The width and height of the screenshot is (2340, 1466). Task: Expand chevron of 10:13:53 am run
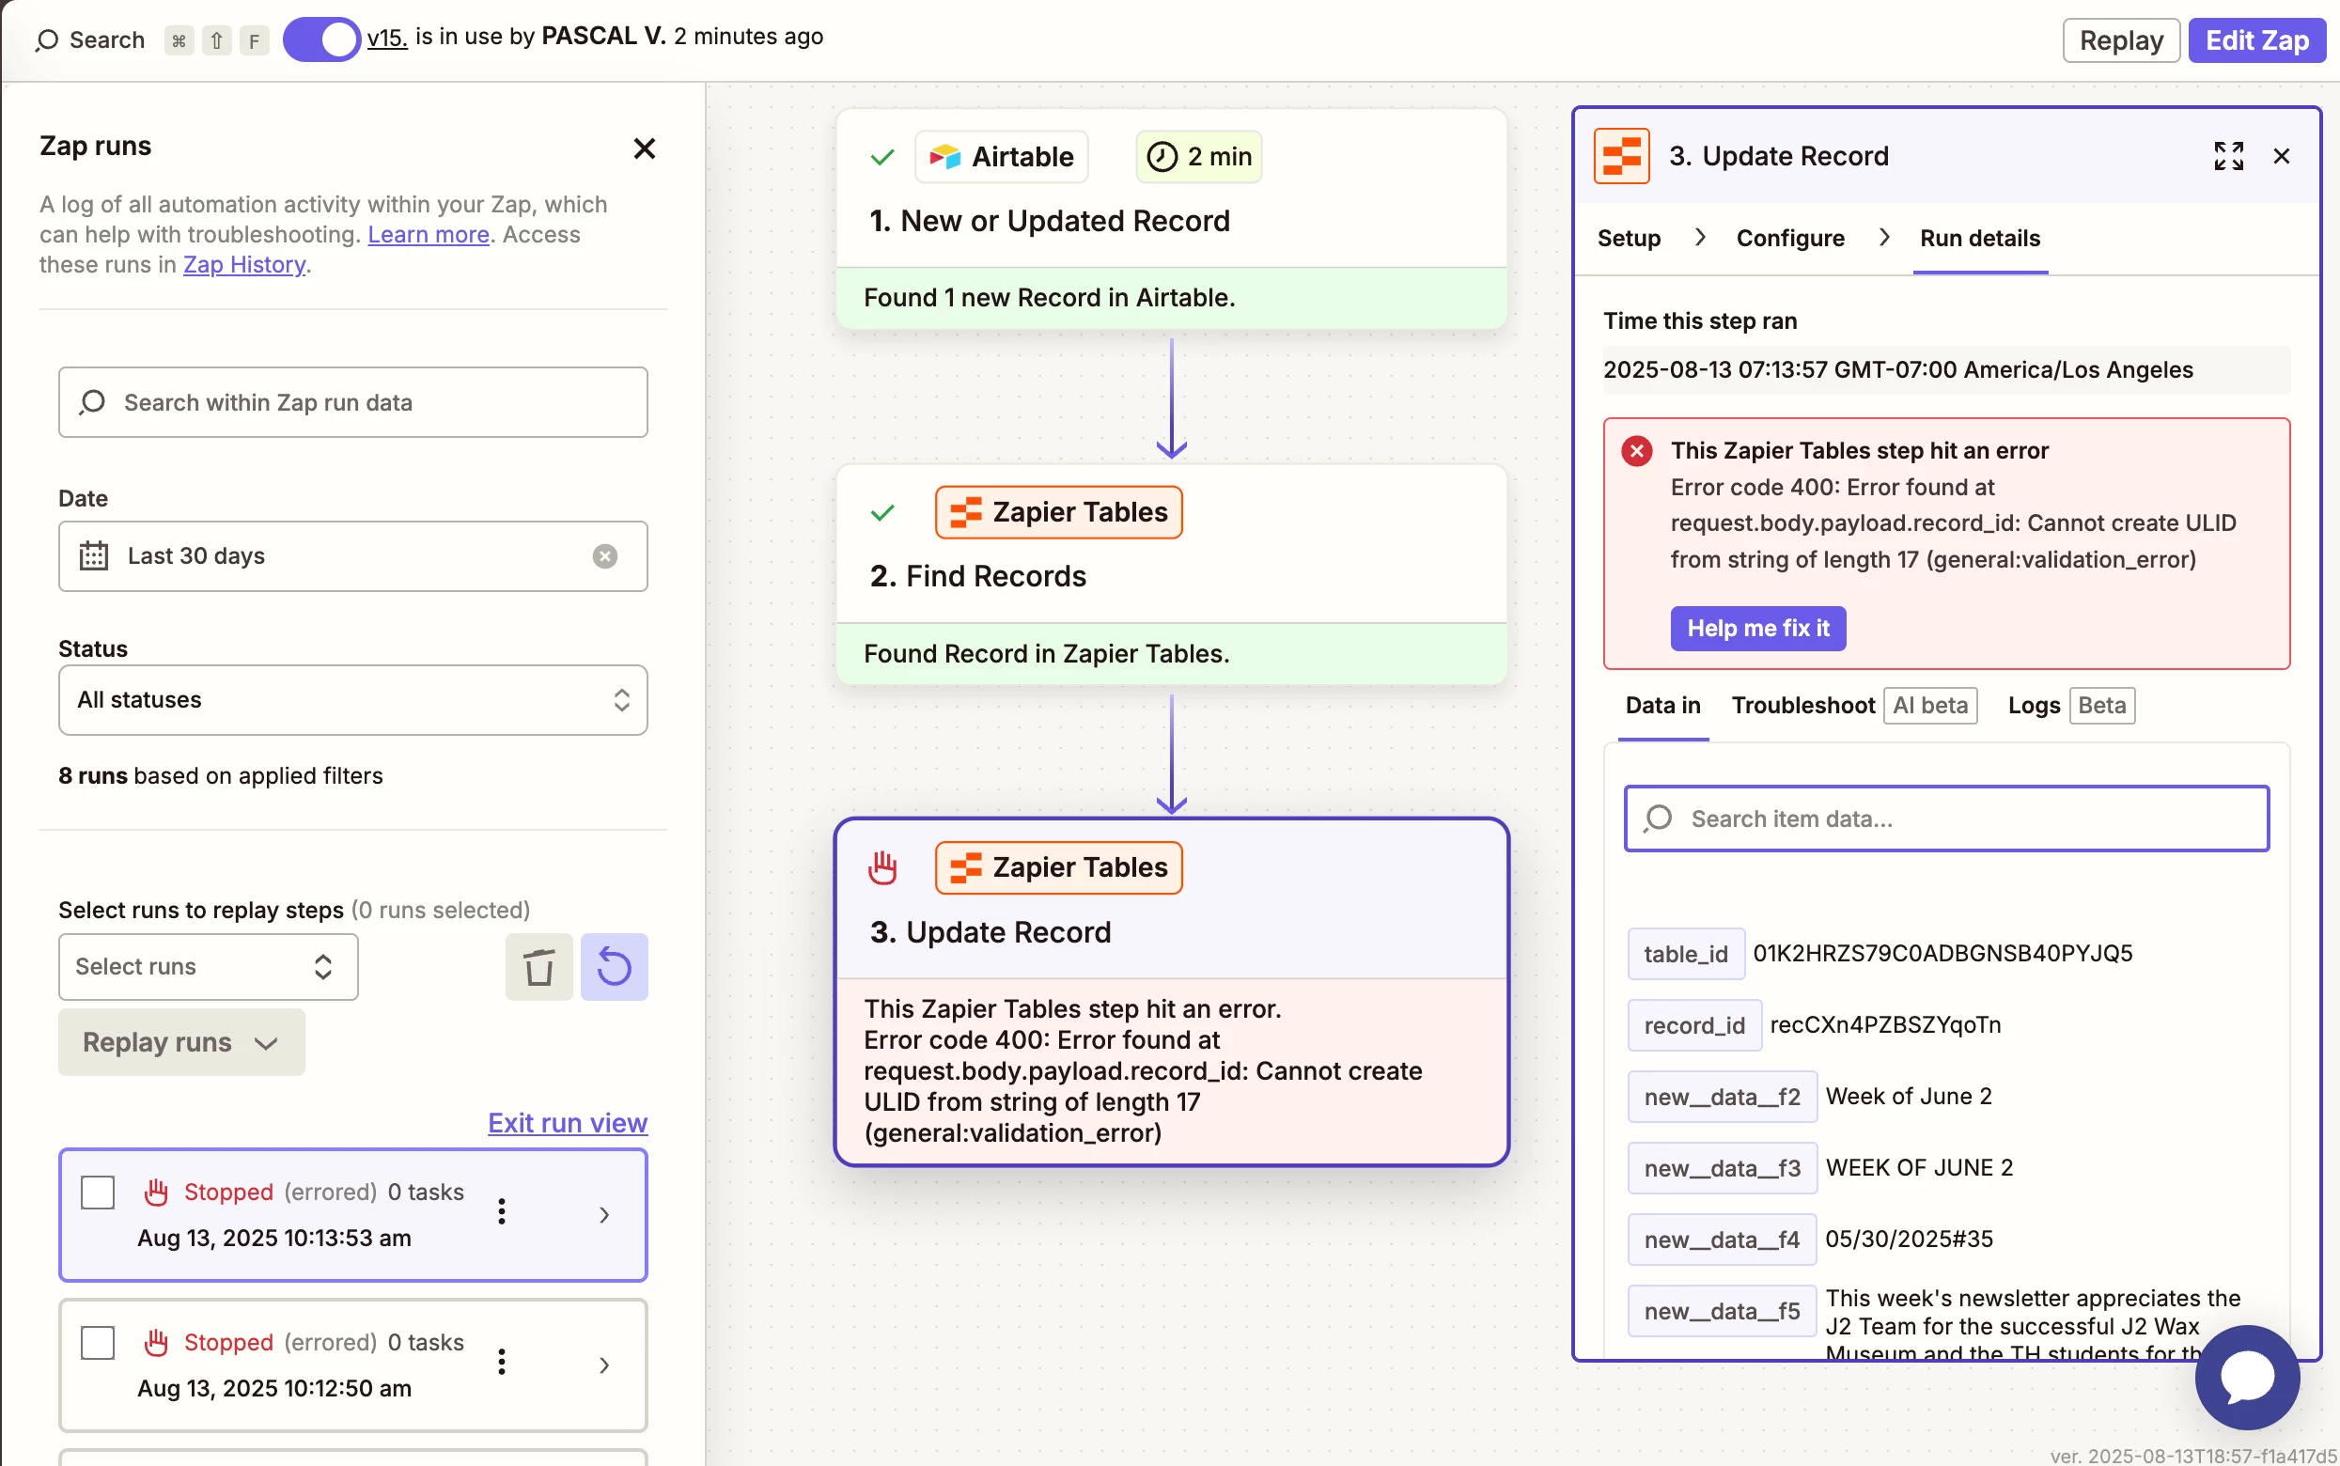[604, 1215]
